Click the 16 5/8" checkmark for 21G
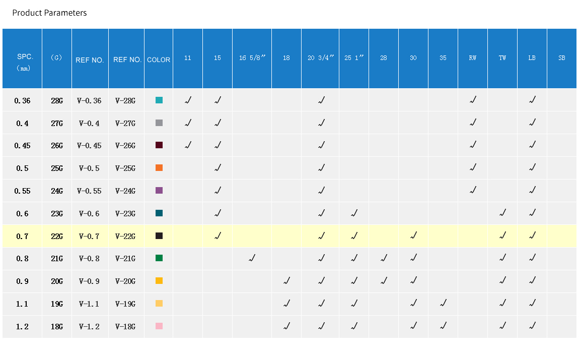Viewport: 579px width, 353px height. (x=252, y=258)
